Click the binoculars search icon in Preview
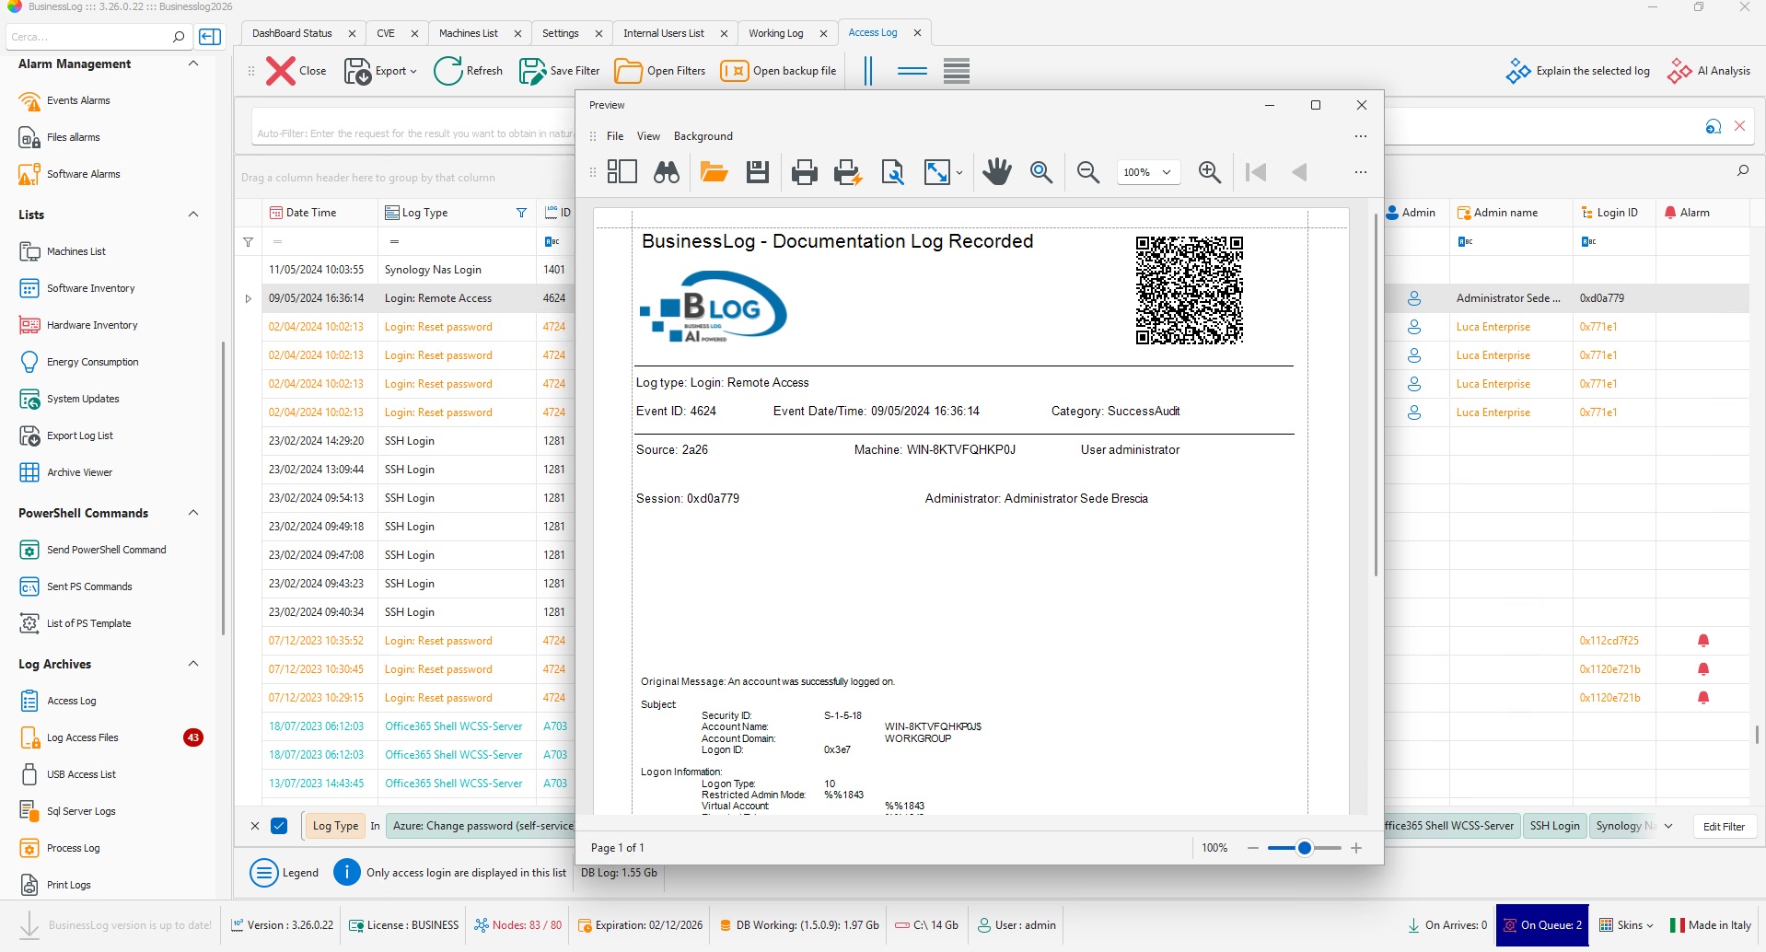This screenshot has height=952, width=1766. [667, 172]
